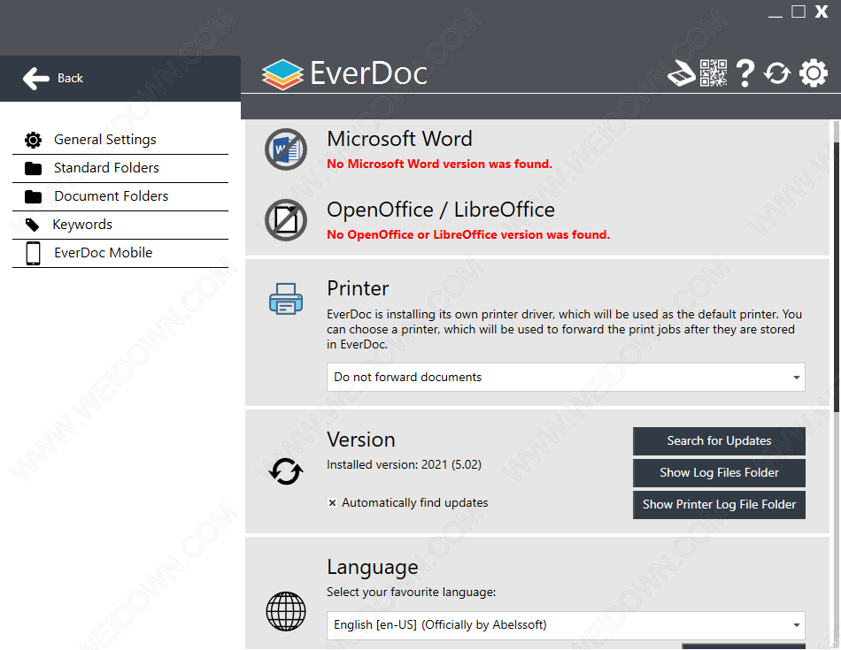The width and height of the screenshot is (841, 650).
Task: Click Search for Updates button
Action: pos(719,441)
